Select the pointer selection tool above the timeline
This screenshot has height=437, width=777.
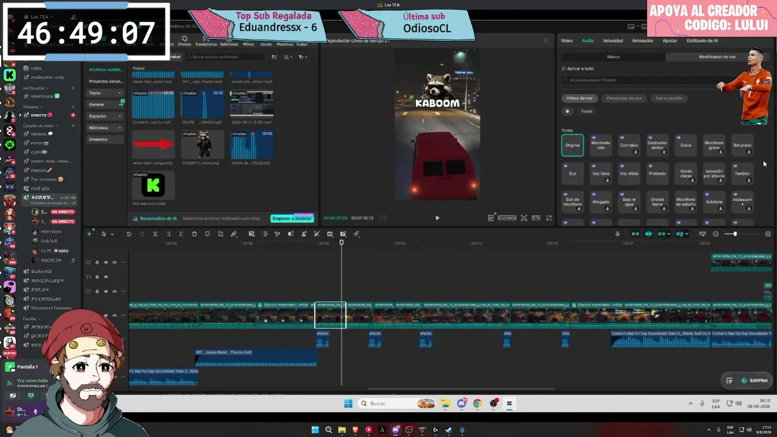pos(104,234)
